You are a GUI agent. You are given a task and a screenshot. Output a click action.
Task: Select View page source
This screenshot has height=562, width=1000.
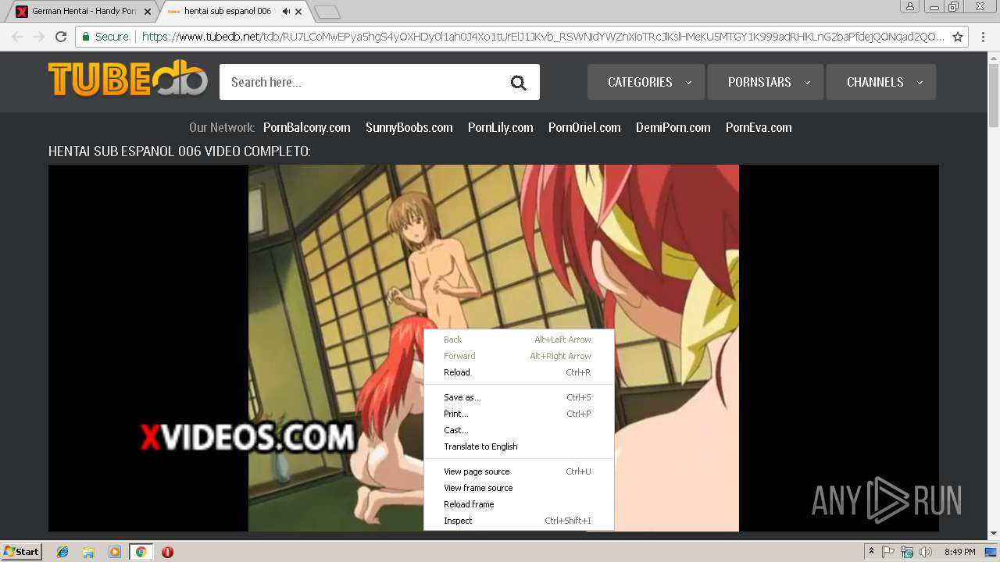(x=519, y=471)
